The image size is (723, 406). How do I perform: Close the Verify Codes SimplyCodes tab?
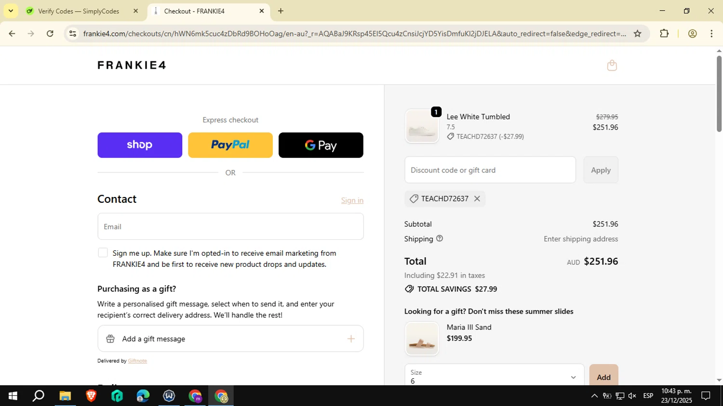click(x=135, y=11)
